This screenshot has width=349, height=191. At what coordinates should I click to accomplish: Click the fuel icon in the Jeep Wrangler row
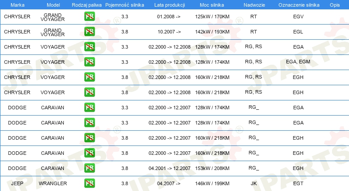(89, 183)
